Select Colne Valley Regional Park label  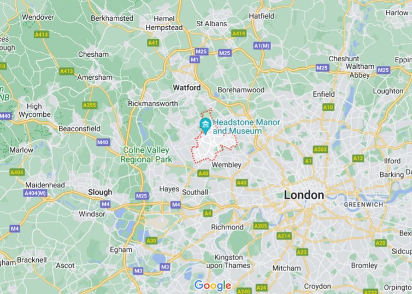point(146,155)
